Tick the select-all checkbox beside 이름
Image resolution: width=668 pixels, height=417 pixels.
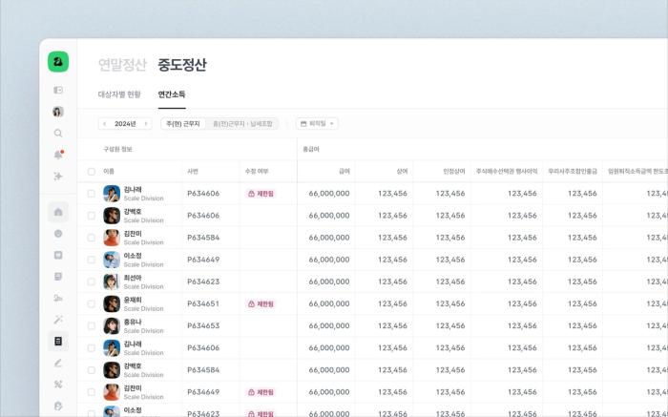tap(92, 172)
